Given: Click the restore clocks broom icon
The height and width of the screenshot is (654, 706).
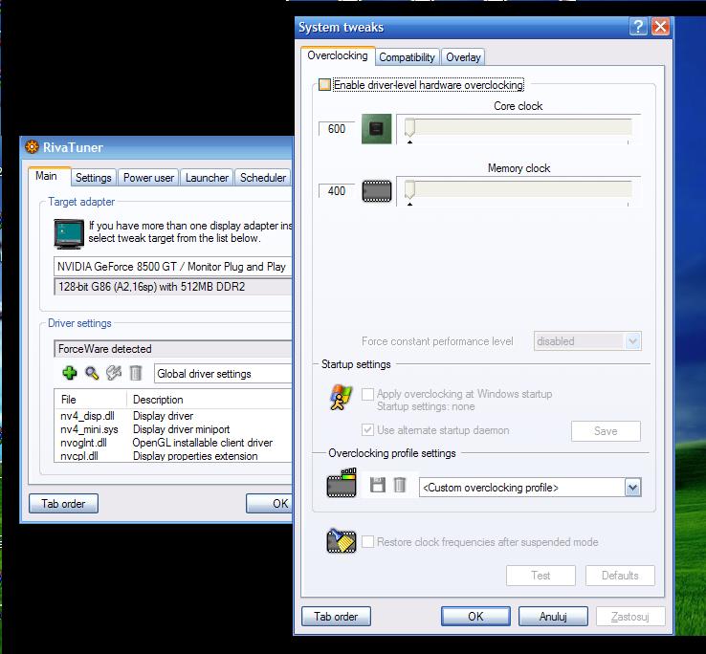Looking at the screenshot, I should click(342, 540).
